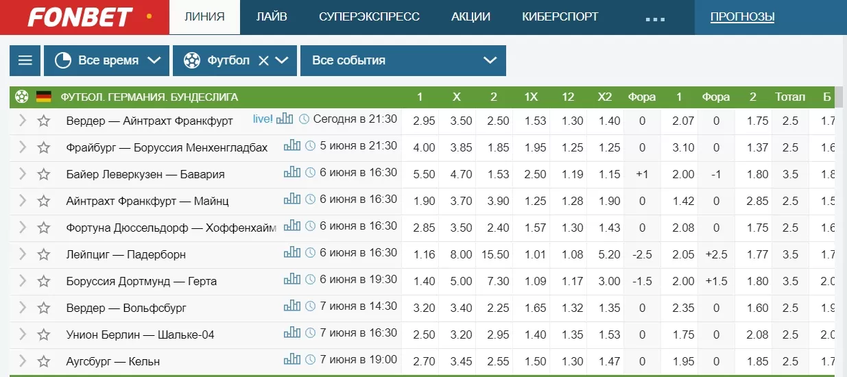Star the Боруссия Дортмунд — Герта match

44,281
